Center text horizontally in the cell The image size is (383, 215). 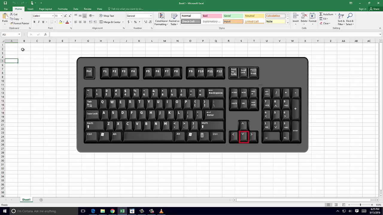80,22
